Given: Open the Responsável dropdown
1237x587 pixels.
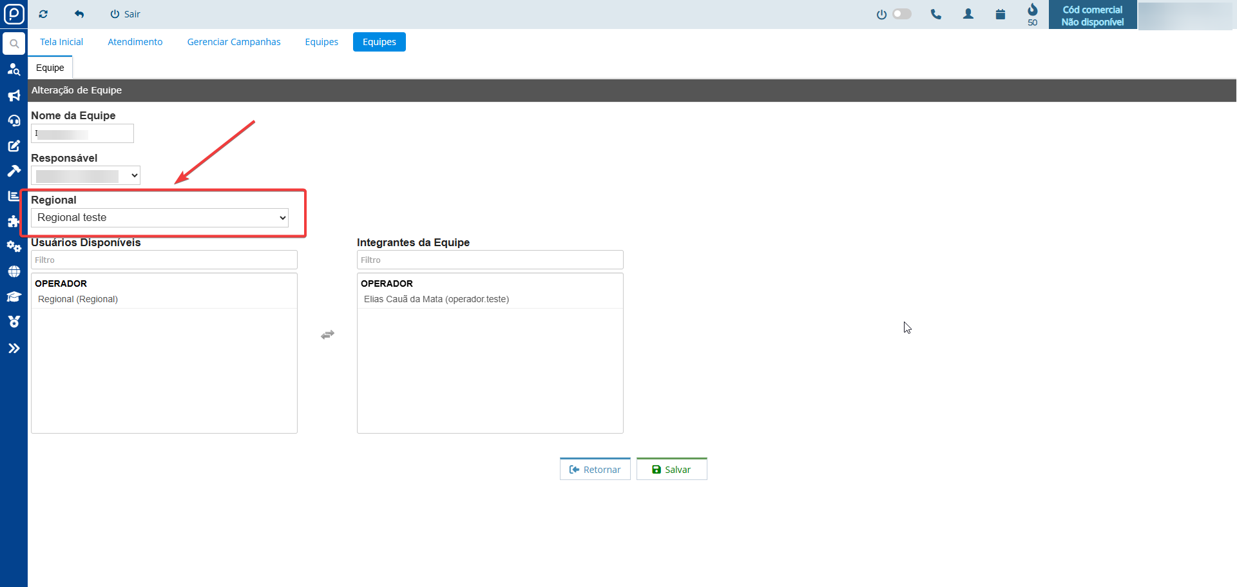Looking at the screenshot, I should [86, 175].
